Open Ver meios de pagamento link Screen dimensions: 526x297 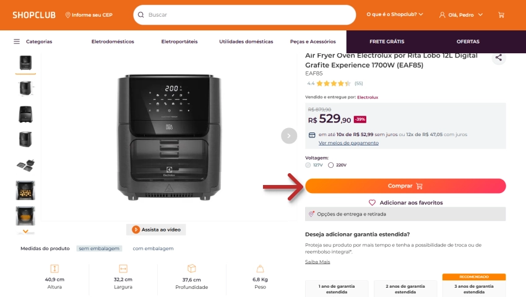(348, 143)
